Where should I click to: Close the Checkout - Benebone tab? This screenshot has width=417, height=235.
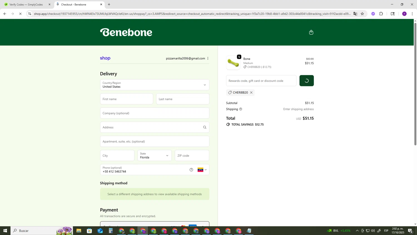(101, 4)
